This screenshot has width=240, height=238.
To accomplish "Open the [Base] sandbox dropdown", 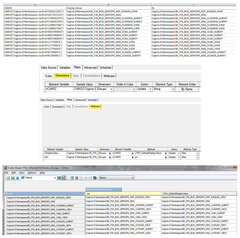I will coord(133,178).
